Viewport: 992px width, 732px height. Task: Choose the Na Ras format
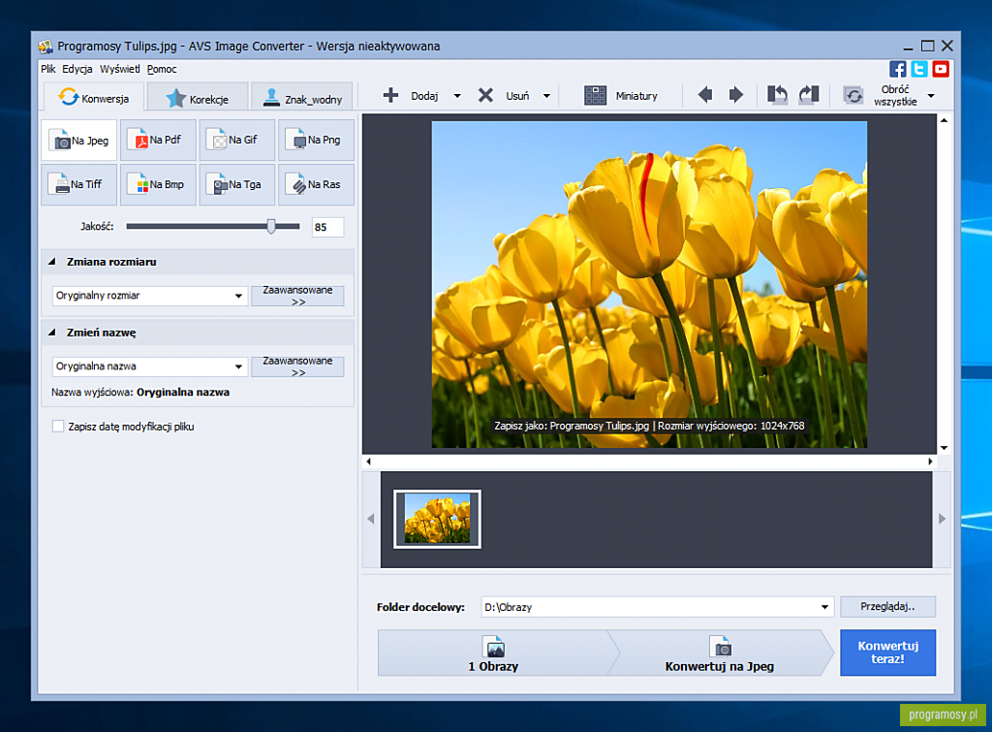coord(317,184)
